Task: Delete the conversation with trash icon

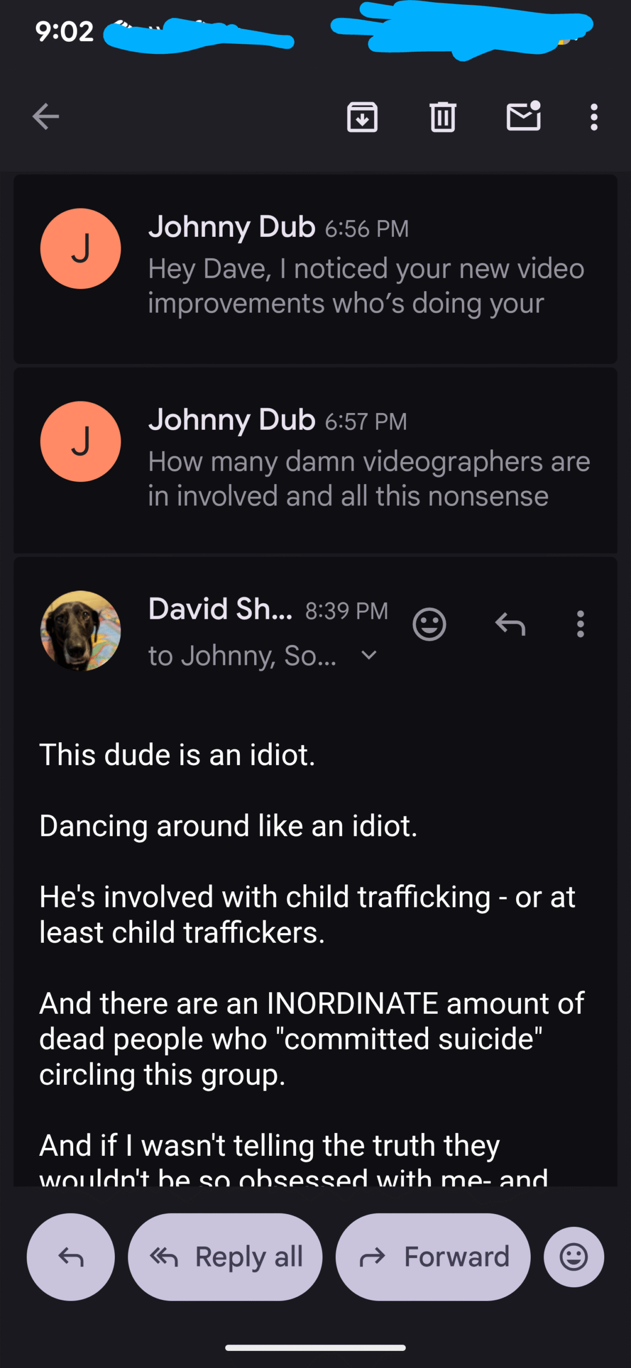Action: pyautogui.click(x=443, y=116)
